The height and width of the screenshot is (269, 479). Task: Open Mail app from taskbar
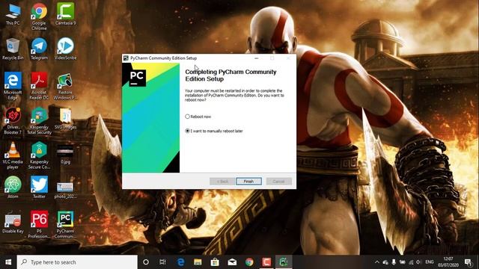[232, 262]
